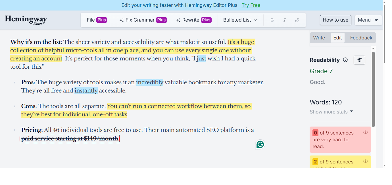Click the "Words: 120" count

point(326,102)
